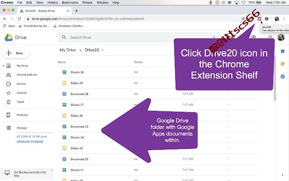Open Chrome's three-dot customize menu
289x181 pixels.
(x=284, y=19)
